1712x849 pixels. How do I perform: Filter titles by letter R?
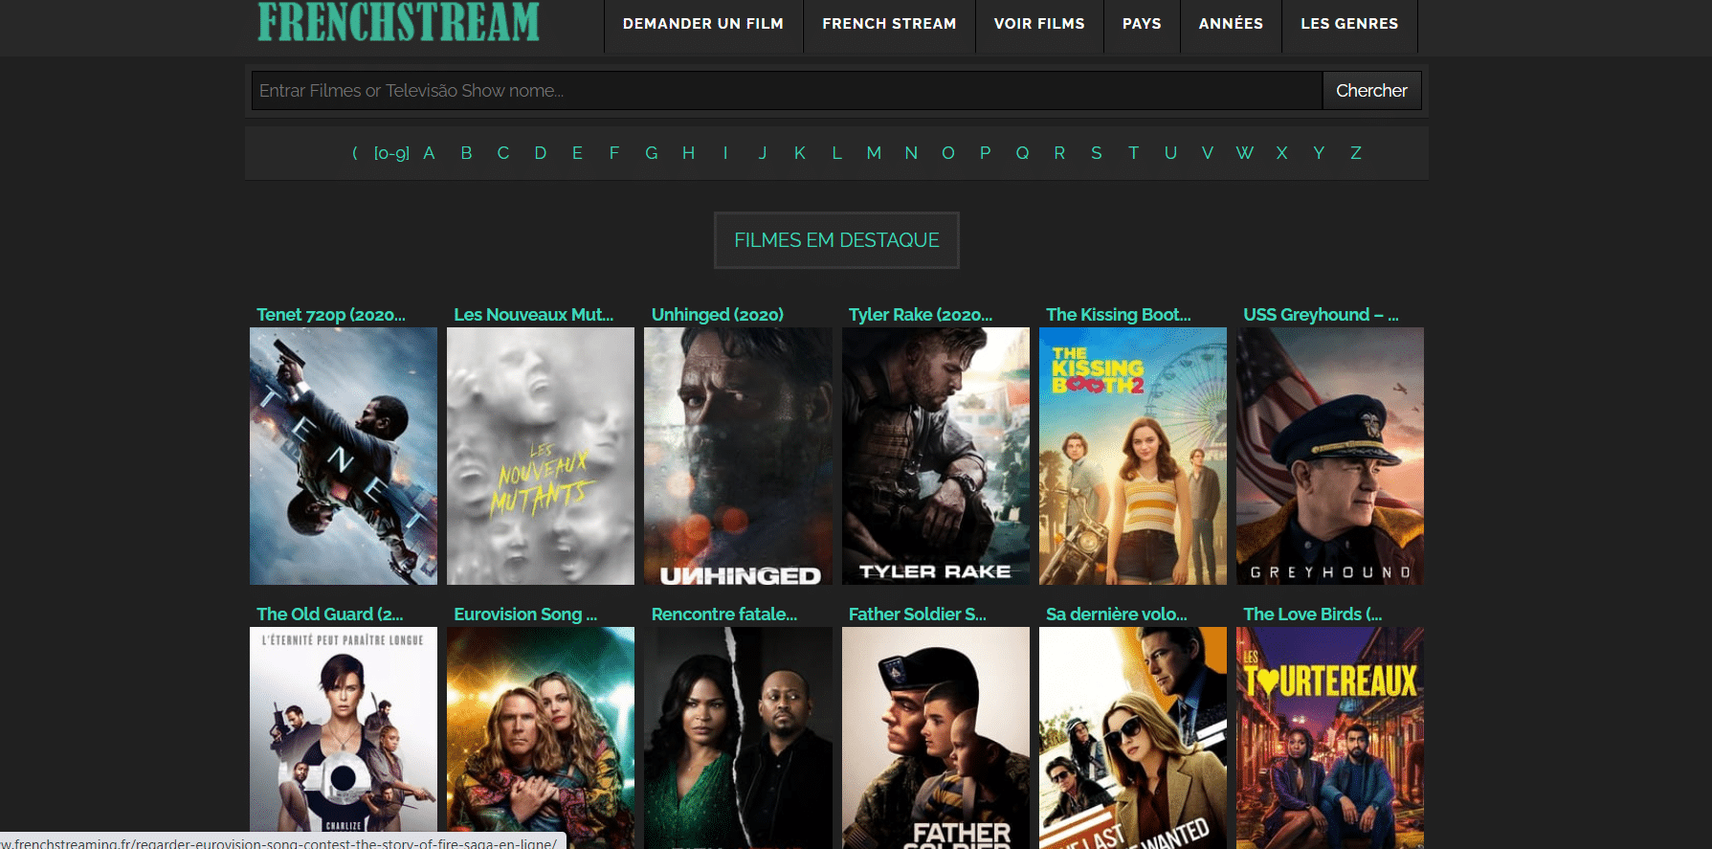1059,153
